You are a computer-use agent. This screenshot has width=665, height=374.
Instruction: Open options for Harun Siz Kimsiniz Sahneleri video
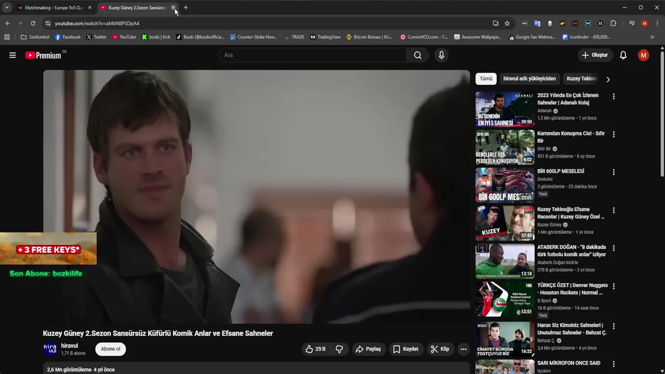614,326
